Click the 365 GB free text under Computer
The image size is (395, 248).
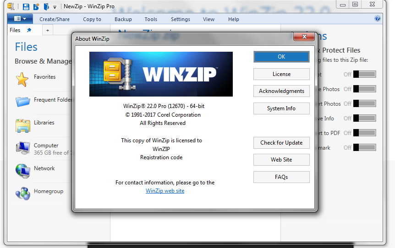coord(53,153)
